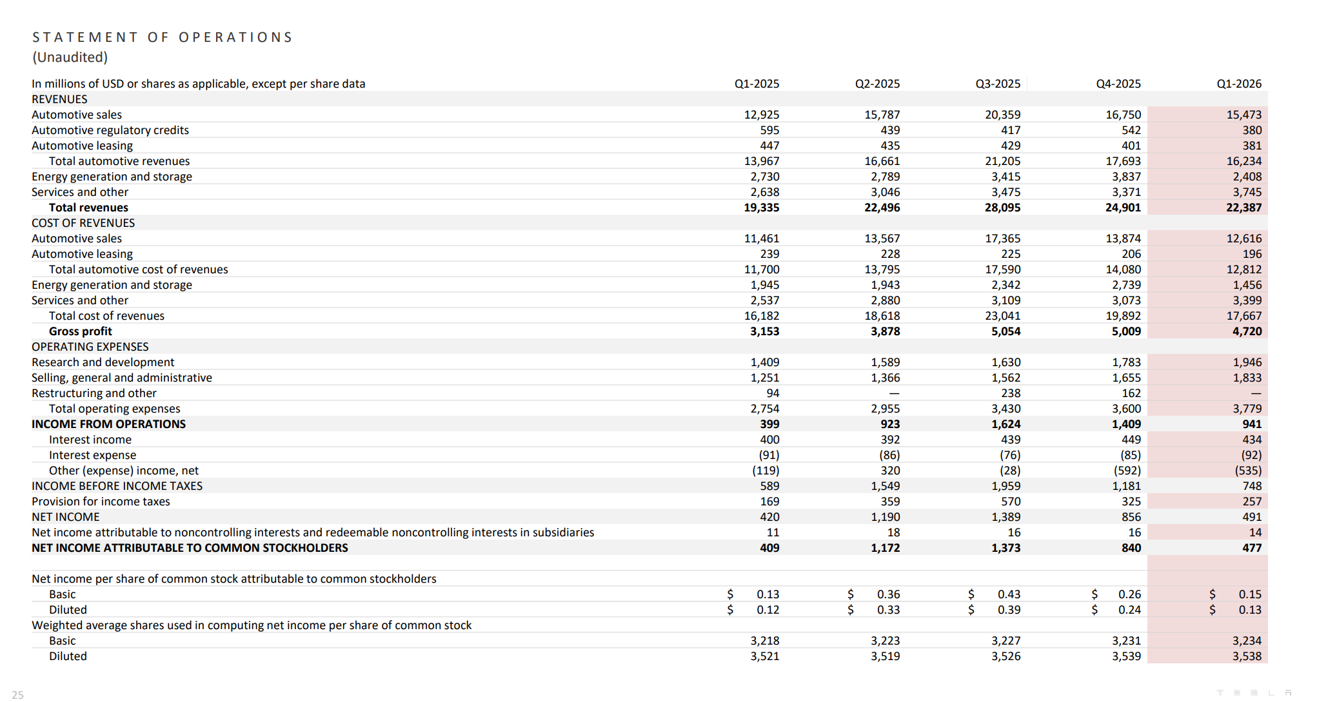Click the Research and development label
Screen dimensions: 1328x702
pos(103,362)
